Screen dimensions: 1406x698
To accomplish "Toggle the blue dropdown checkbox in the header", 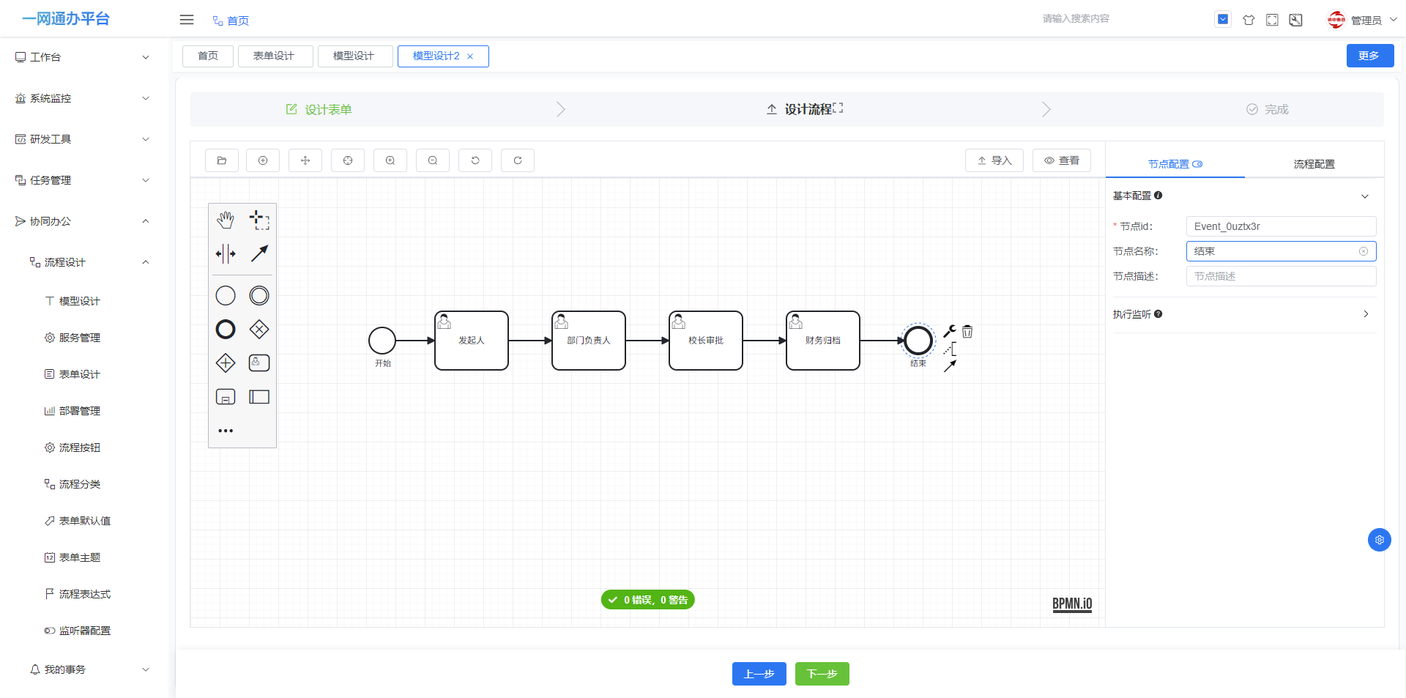I will tap(1223, 19).
